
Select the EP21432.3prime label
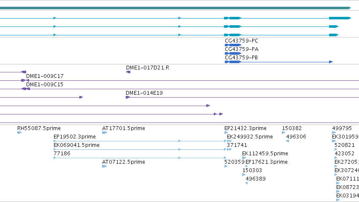246,128
